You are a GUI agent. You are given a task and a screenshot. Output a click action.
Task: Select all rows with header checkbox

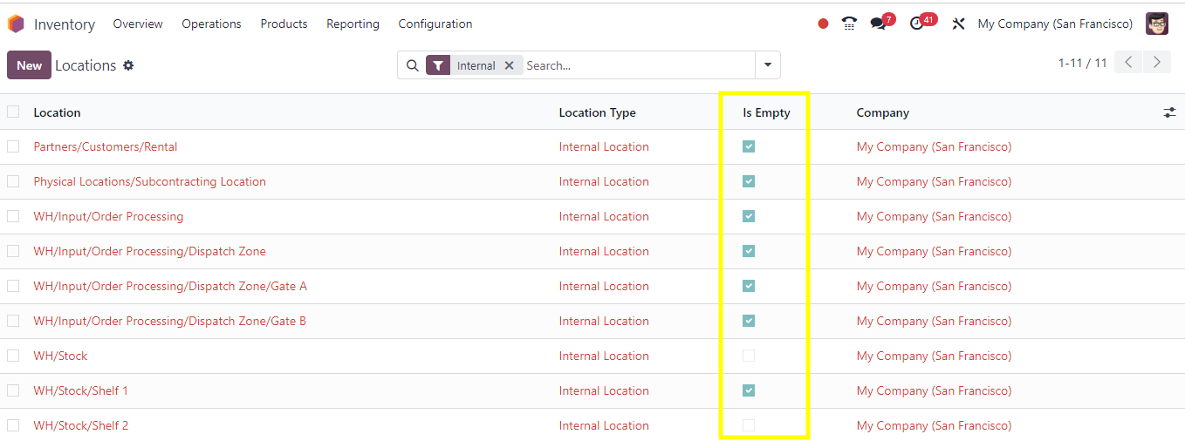point(13,112)
